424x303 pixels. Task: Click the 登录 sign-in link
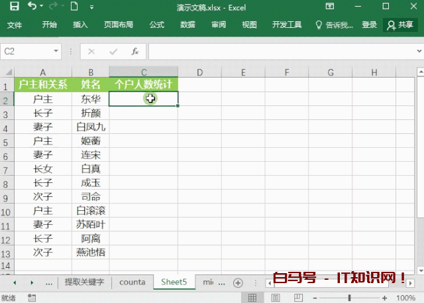click(x=369, y=25)
